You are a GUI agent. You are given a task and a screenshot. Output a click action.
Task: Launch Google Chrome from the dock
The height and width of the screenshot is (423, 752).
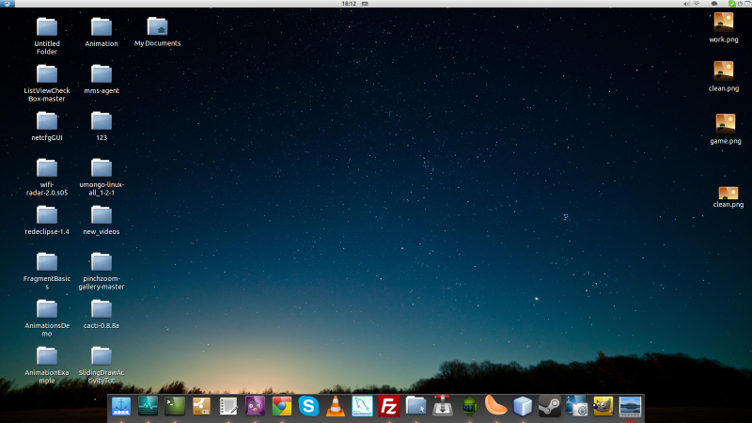click(x=281, y=406)
